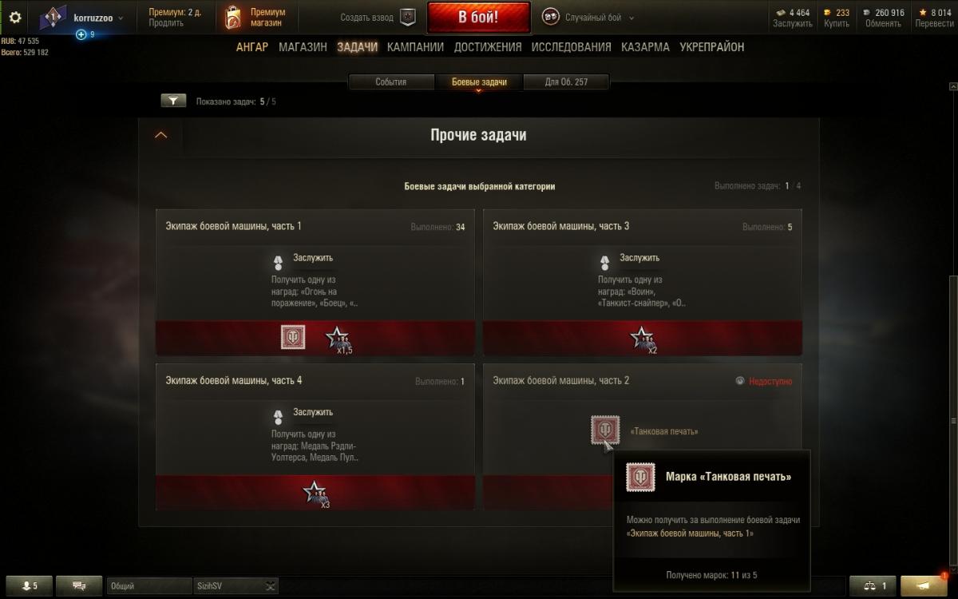Click Продлить to extend premium
The image size is (958, 599).
166,23
